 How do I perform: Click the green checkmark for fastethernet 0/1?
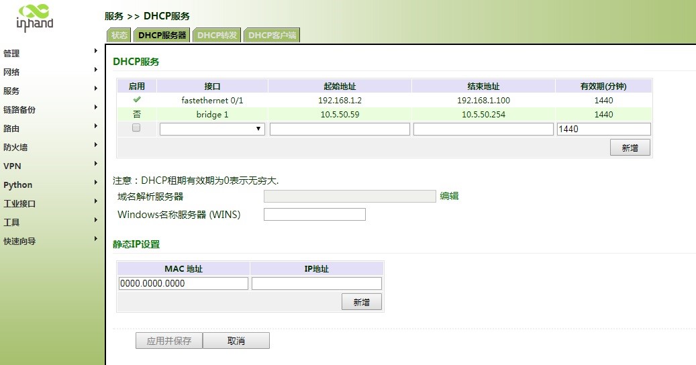tap(136, 100)
